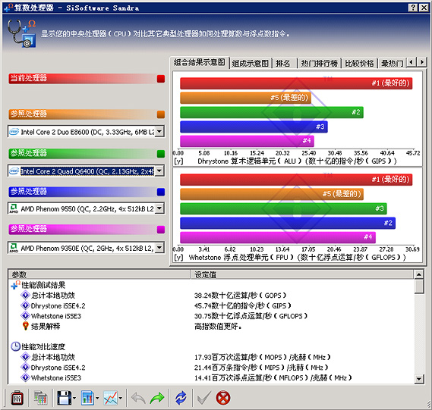Click diamond icon beside 38.24 总计本地功效 row
The image size is (432, 410).
click(25, 295)
